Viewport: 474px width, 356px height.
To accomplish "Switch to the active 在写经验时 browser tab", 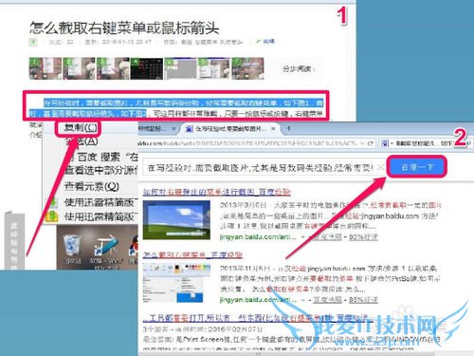I will coord(230,129).
